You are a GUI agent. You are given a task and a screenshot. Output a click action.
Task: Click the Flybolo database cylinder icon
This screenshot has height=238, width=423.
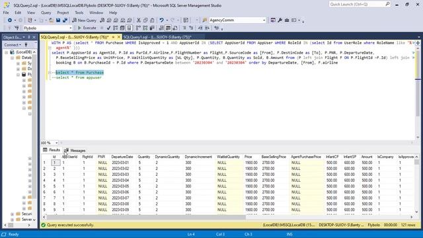pyautogui.click(x=24, y=74)
